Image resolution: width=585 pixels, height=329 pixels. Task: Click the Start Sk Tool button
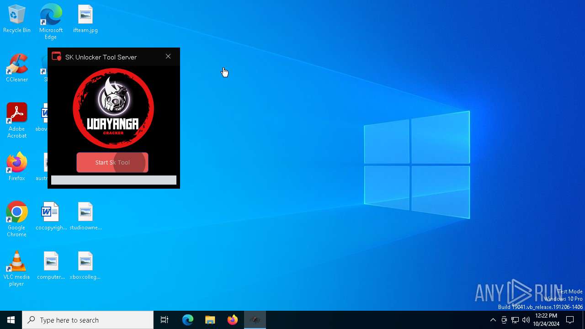(112, 163)
